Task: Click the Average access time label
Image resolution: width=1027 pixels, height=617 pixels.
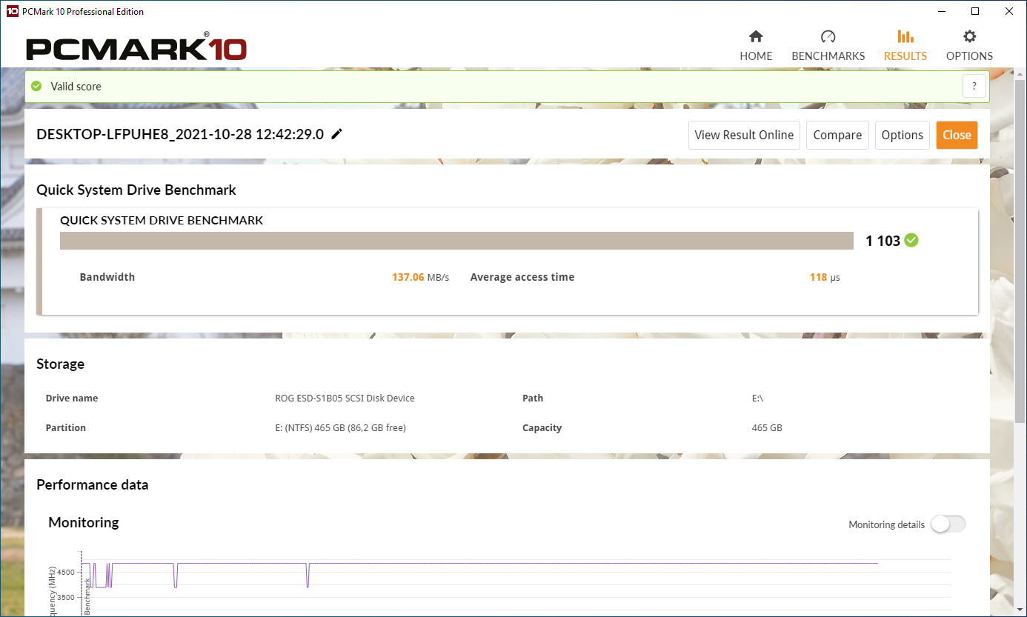Action: tap(522, 277)
